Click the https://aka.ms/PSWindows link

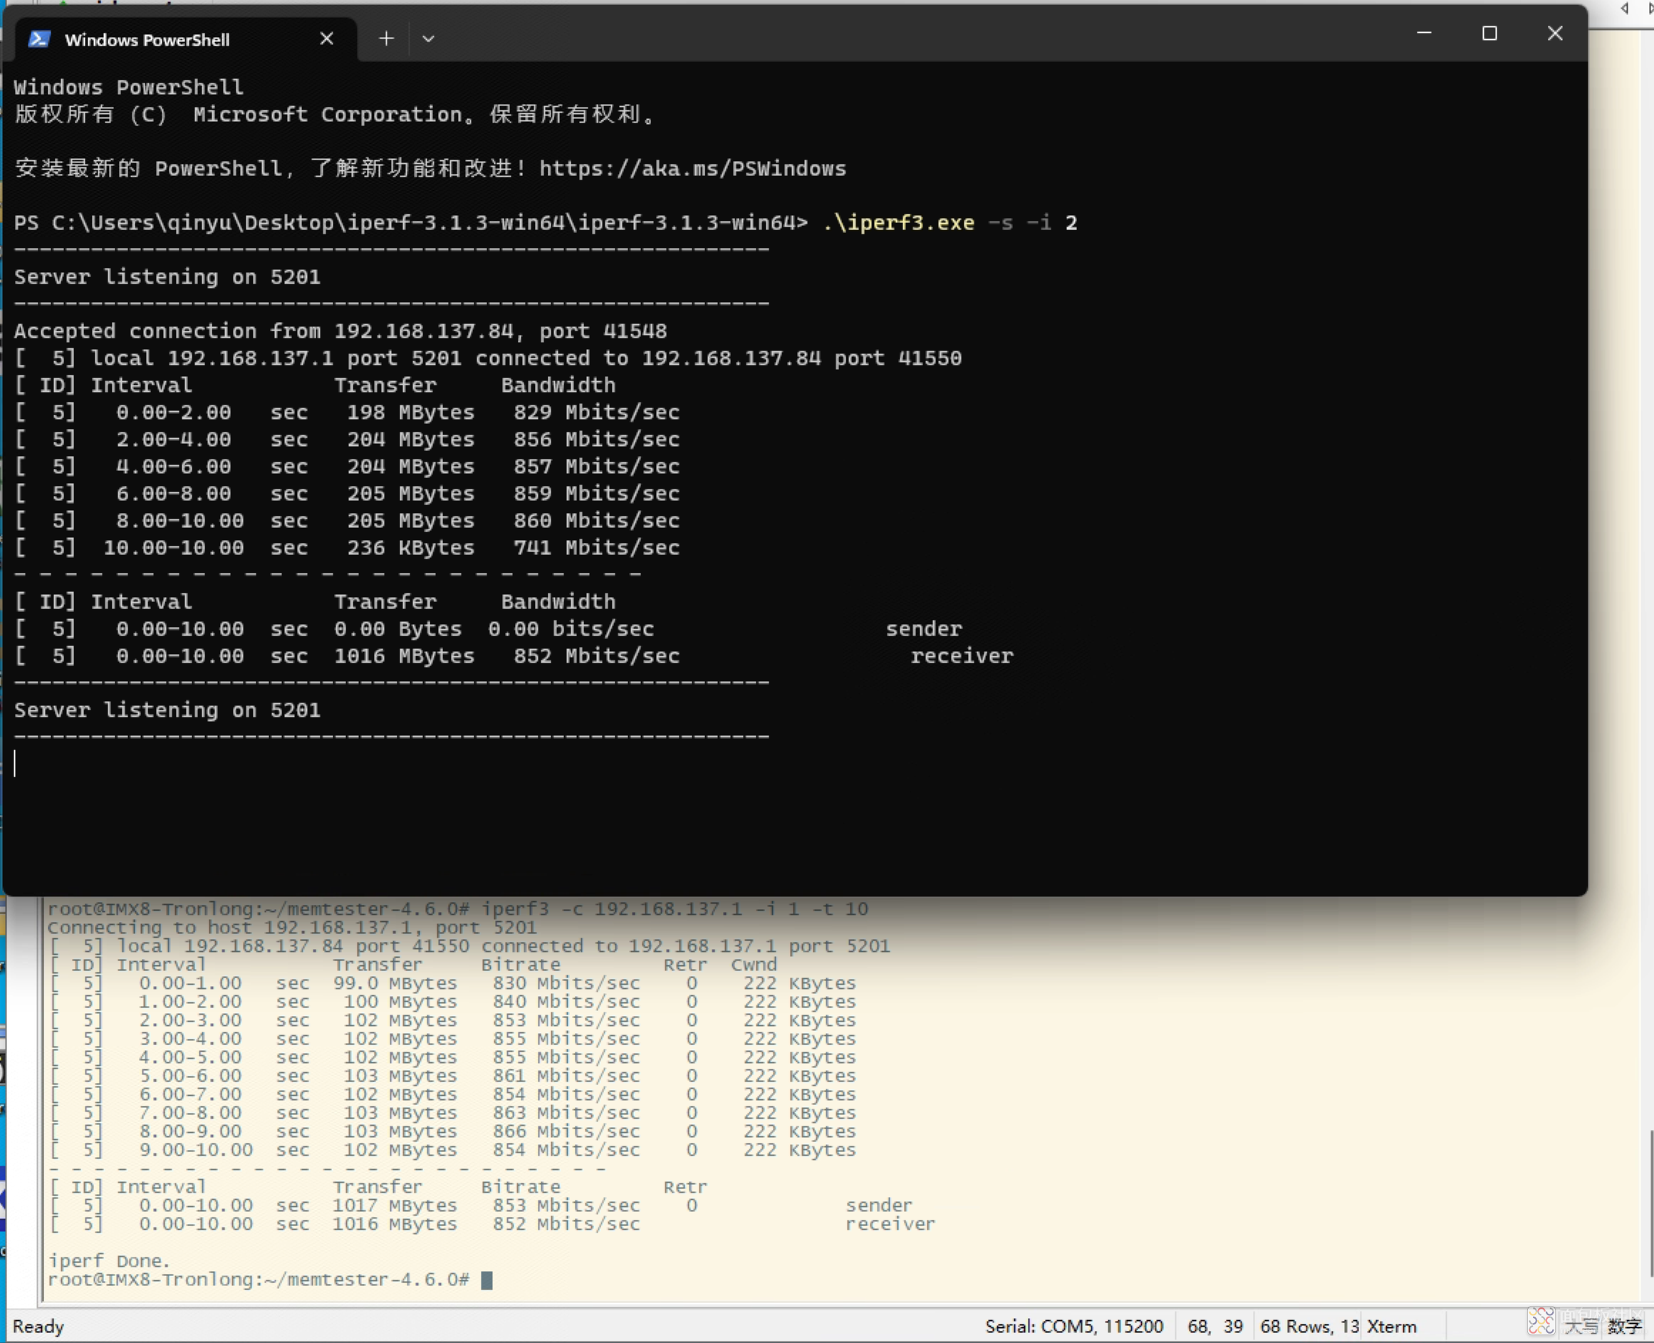pos(692,168)
